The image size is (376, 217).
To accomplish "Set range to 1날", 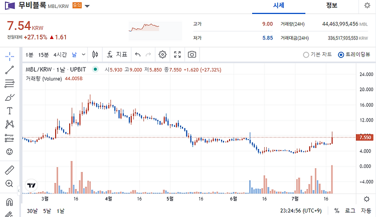I will [61, 211].
